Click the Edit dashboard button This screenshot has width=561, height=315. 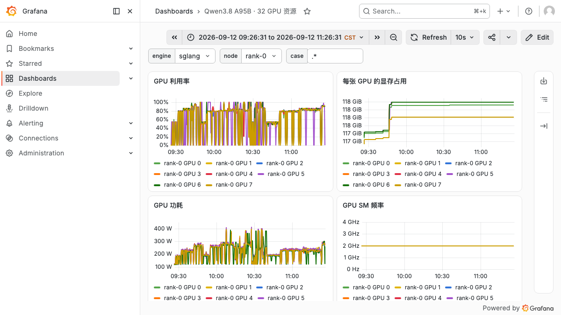click(x=537, y=37)
